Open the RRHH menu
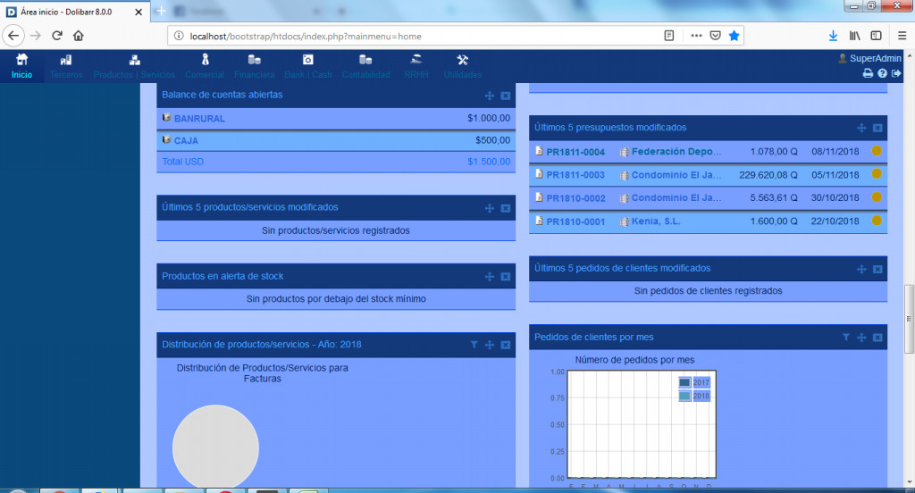The width and height of the screenshot is (915, 493). click(x=416, y=66)
